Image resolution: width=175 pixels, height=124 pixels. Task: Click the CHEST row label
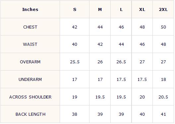click(30, 27)
